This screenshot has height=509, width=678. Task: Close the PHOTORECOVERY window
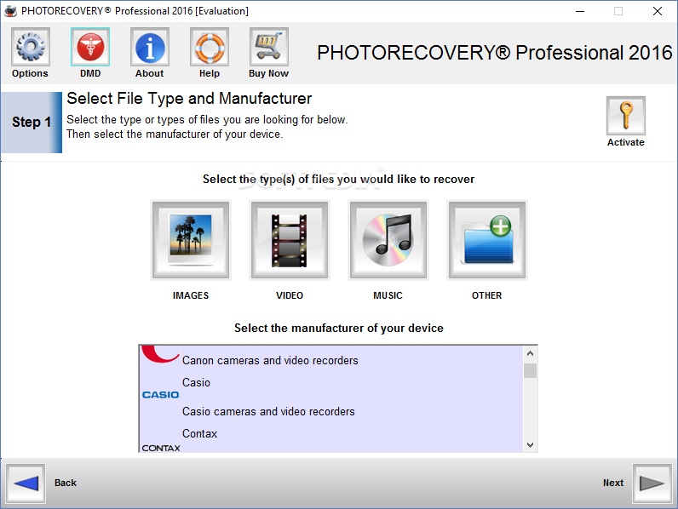coord(658,11)
